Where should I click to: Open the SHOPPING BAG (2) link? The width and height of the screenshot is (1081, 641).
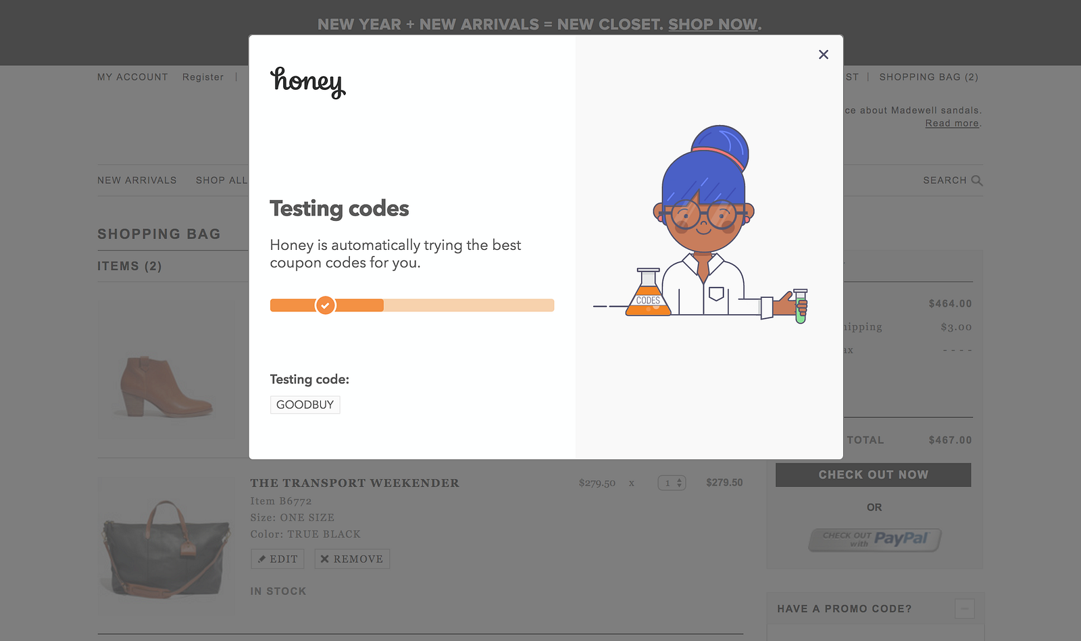point(928,77)
